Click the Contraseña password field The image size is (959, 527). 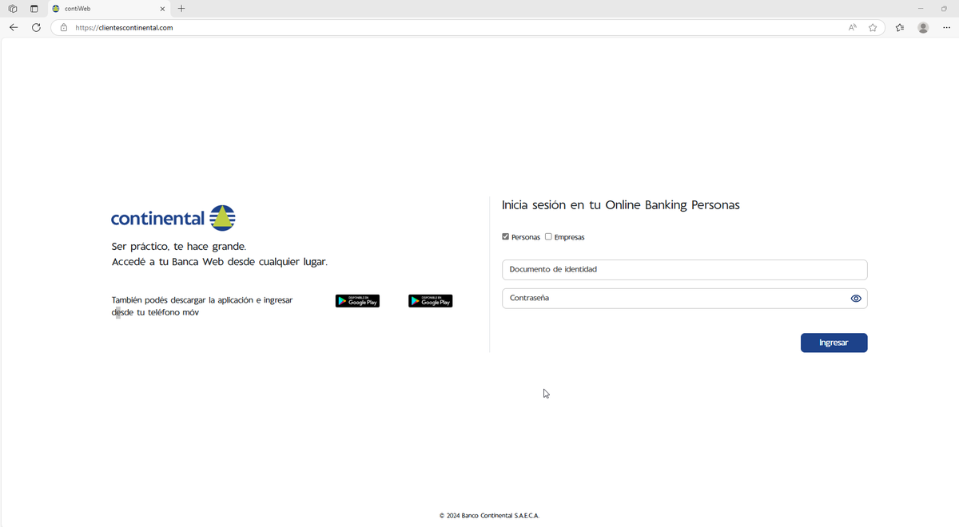pyautogui.click(x=685, y=299)
